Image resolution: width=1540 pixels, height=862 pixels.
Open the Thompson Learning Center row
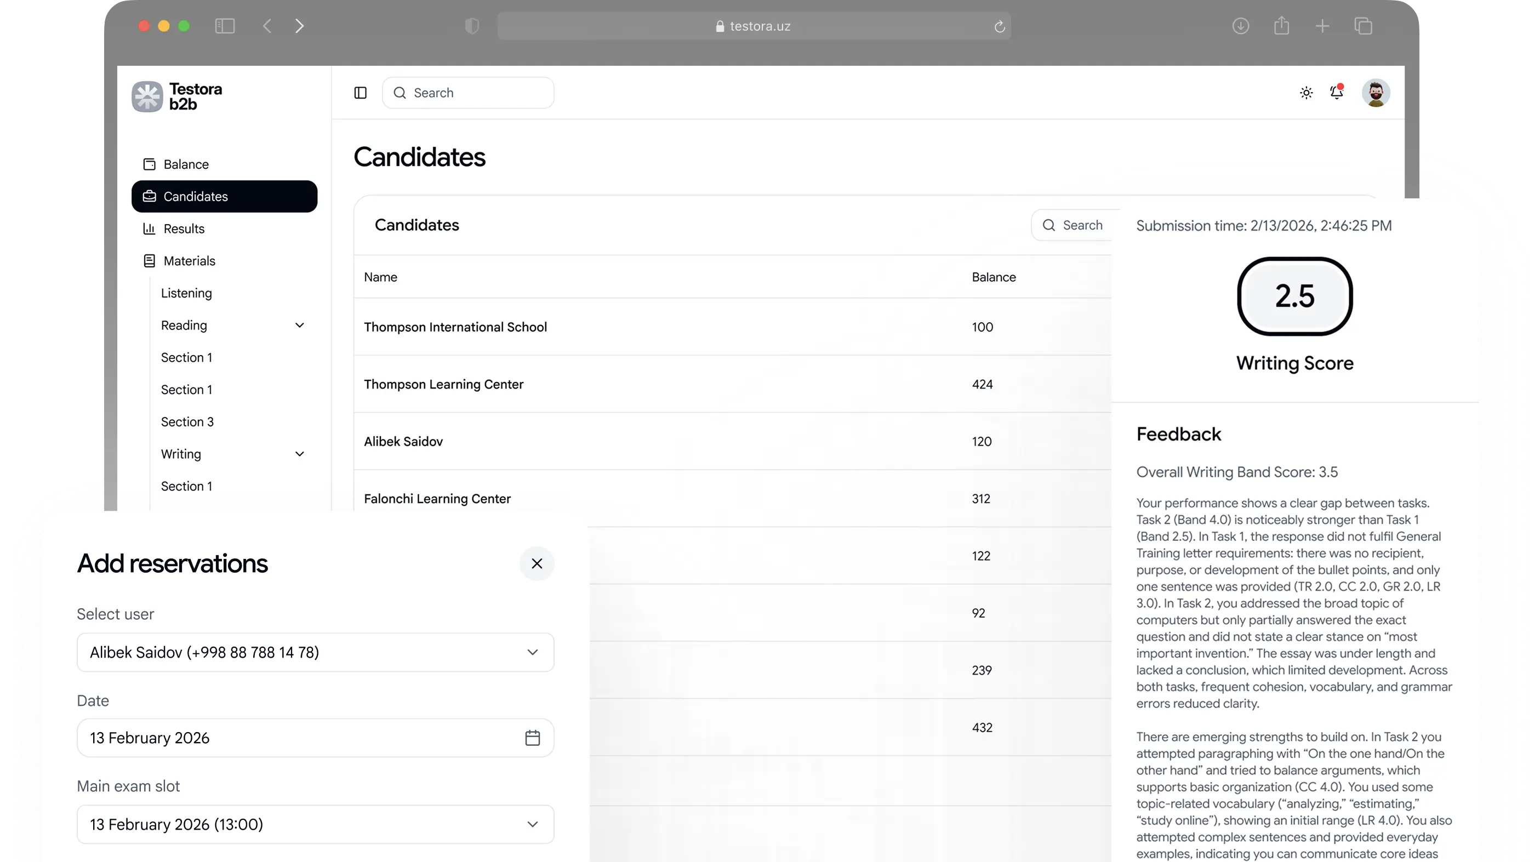[443, 384]
